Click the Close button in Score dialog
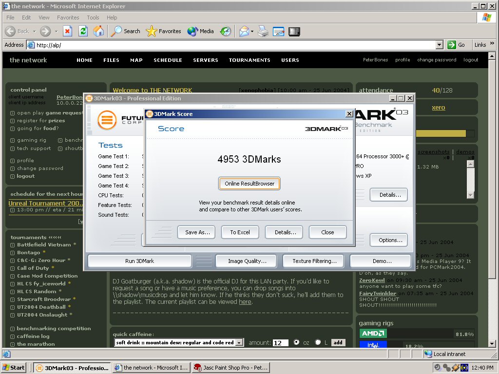 327,232
